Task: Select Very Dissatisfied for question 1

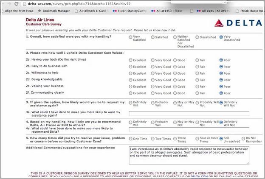Action: (221, 37)
